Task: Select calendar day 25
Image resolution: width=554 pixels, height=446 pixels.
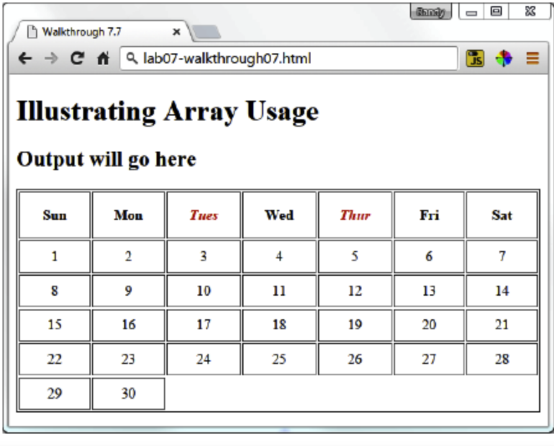Action: [x=279, y=359]
